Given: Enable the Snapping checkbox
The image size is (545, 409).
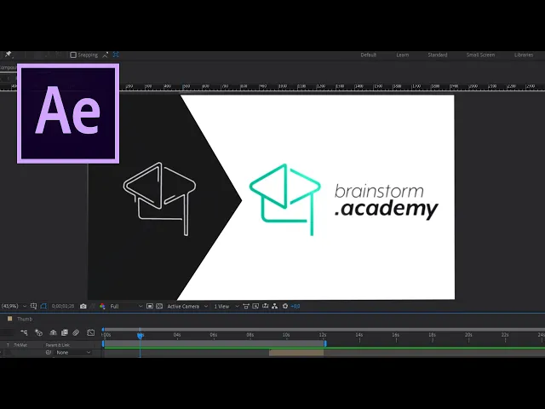Looking at the screenshot, I should [73, 55].
